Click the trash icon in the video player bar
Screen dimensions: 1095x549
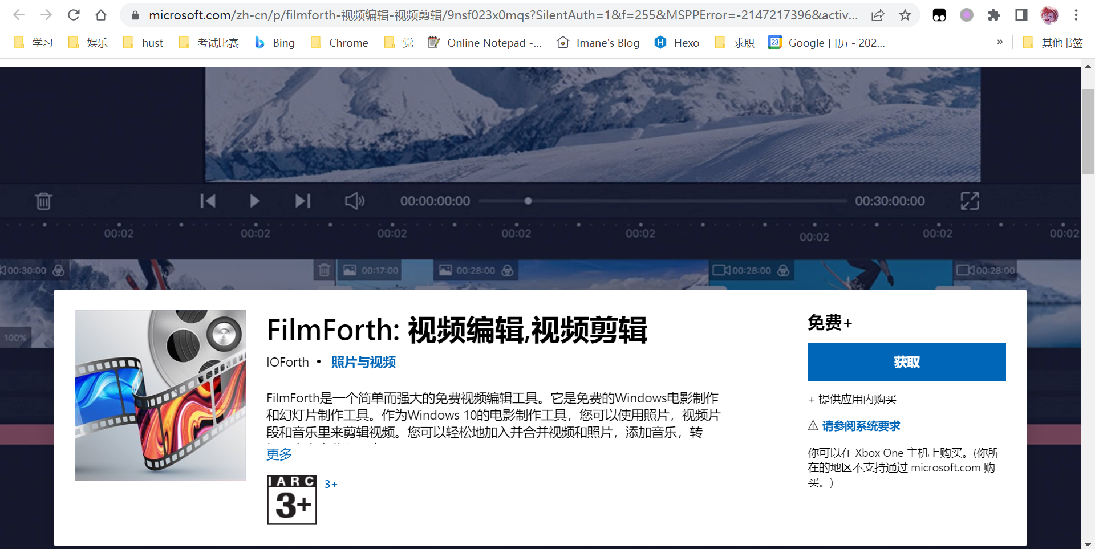coord(43,201)
